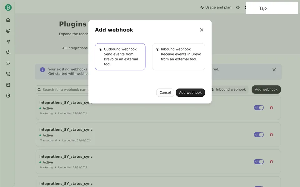
Task: Open the Contacts sidebar icon
Action: click(8, 31)
